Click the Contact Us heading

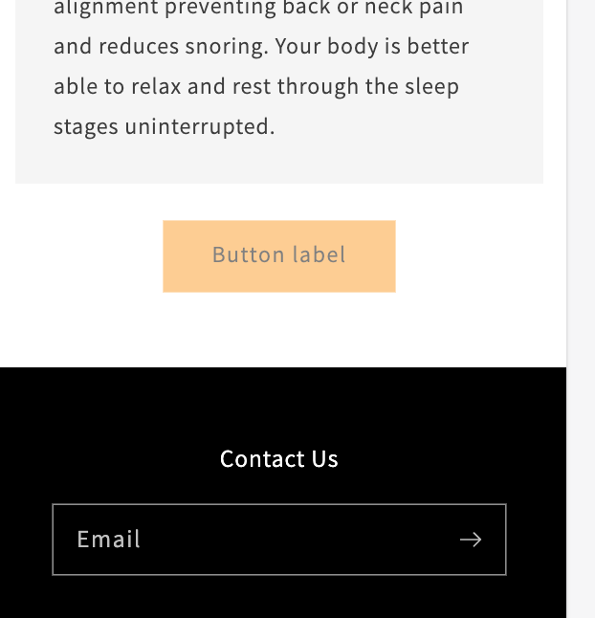coord(278,459)
